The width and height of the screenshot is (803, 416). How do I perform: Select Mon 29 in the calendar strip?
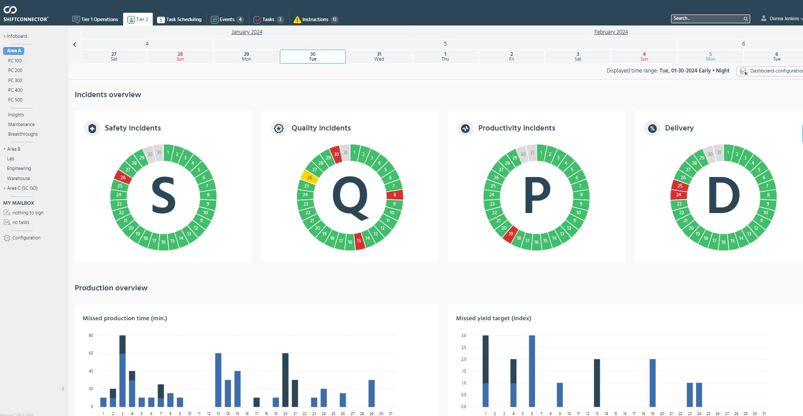pyautogui.click(x=246, y=57)
